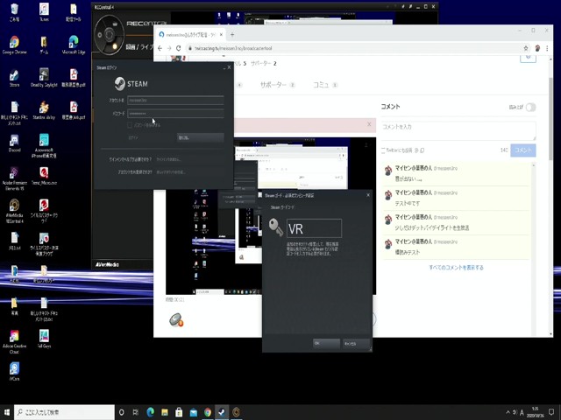Open Task View in the taskbar

point(136,412)
